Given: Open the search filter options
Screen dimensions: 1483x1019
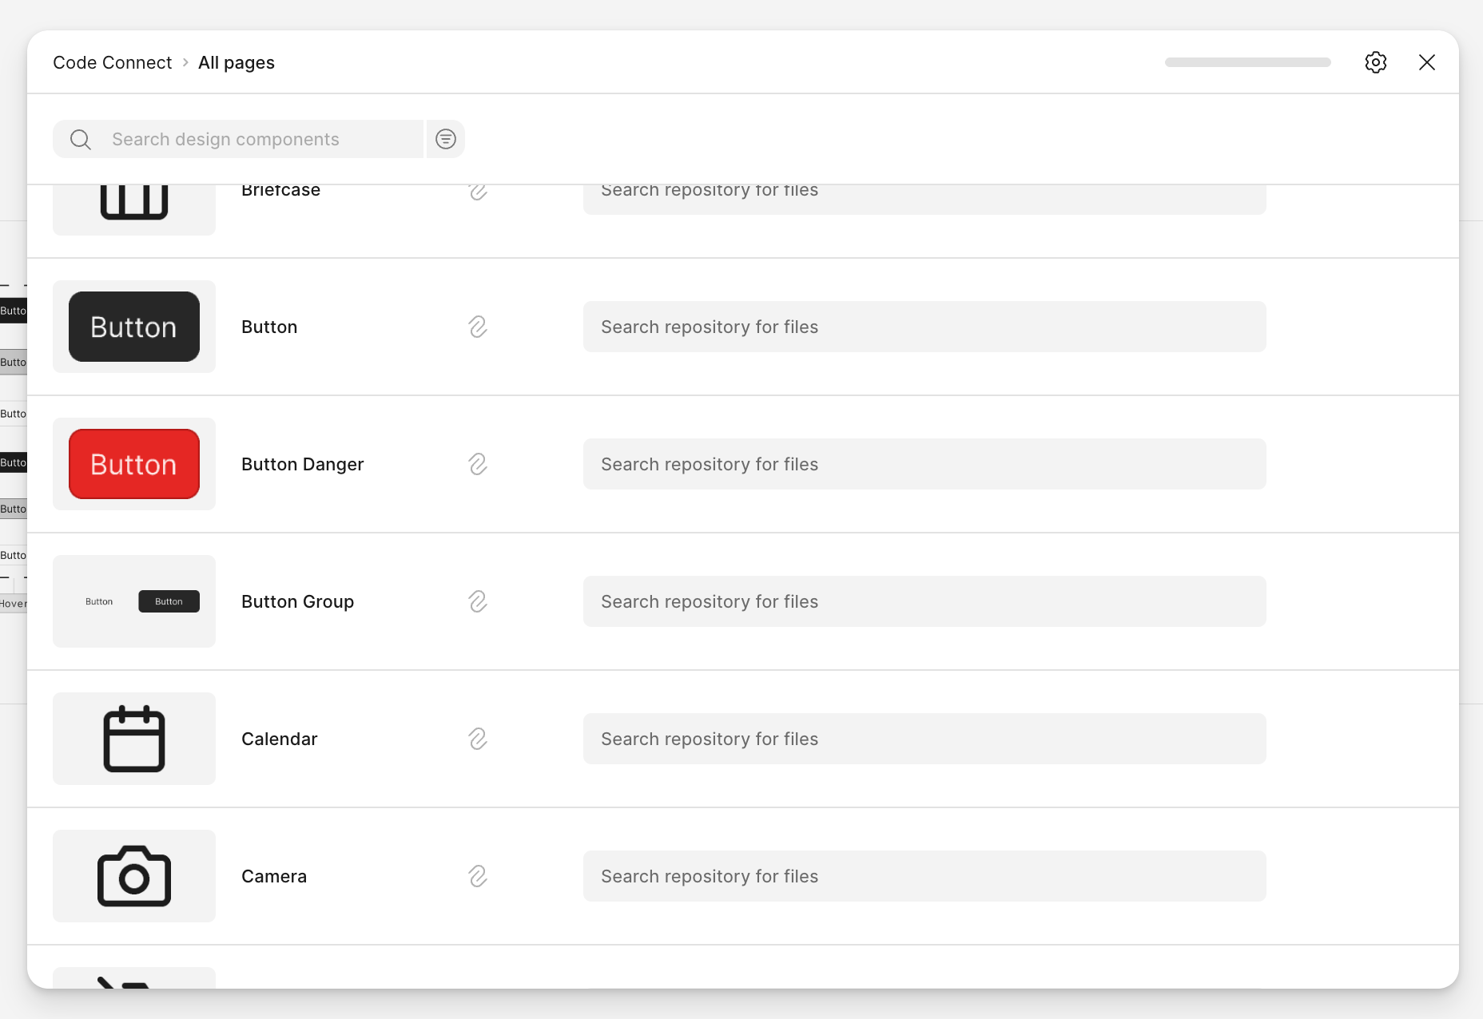Looking at the screenshot, I should [445, 139].
